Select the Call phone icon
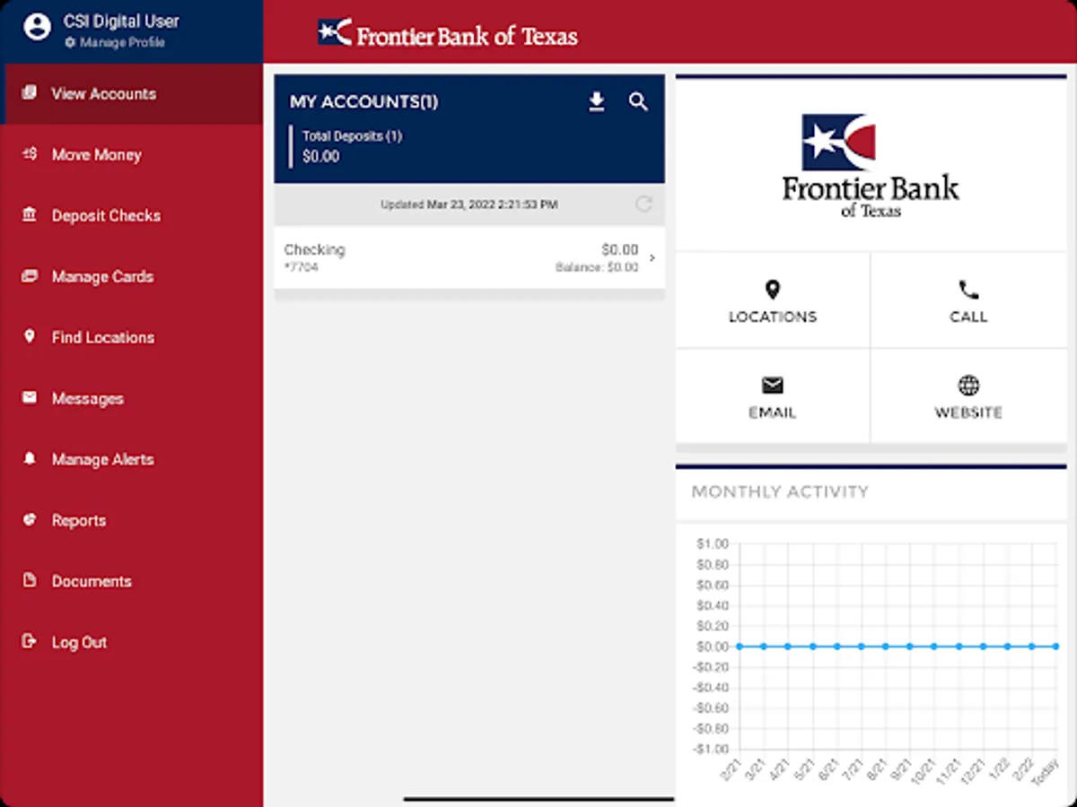This screenshot has width=1077, height=807. click(x=968, y=289)
